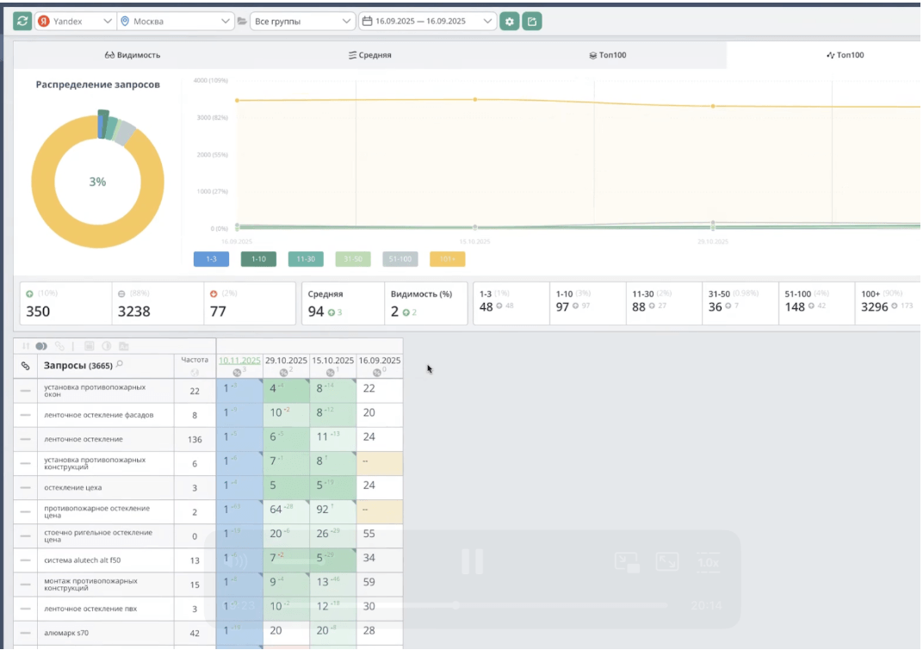Click the percent icon under 29.10.2025
This screenshot has width=923, height=650.
click(283, 372)
